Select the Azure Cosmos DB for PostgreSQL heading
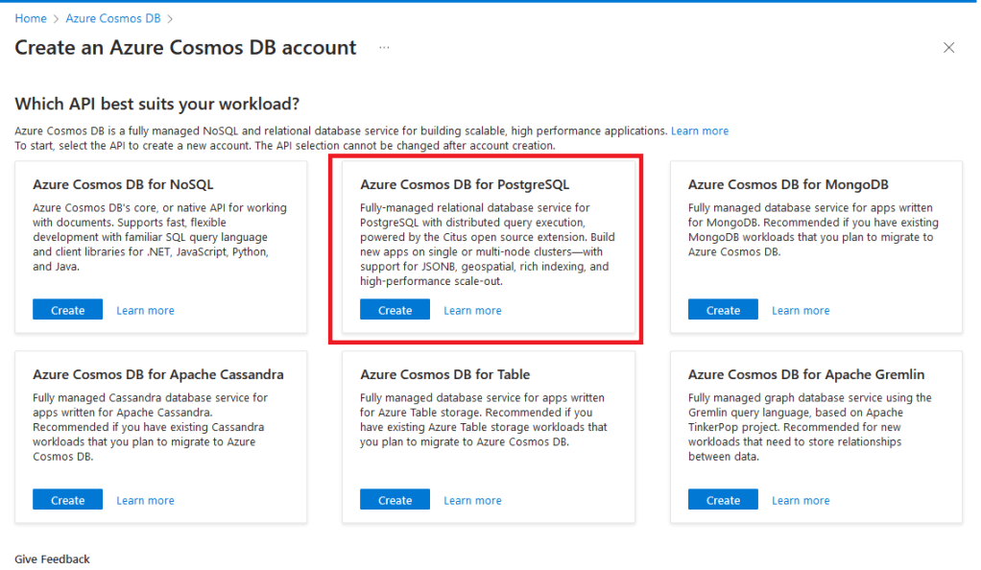Image resolution: width=981 pixels, height=570 pixels. [465, 184]
